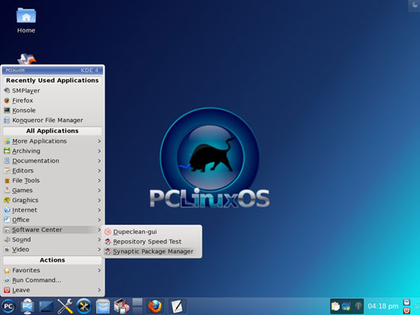
Task: Click the red power button in panel
Action: click(x=406, y=310)
